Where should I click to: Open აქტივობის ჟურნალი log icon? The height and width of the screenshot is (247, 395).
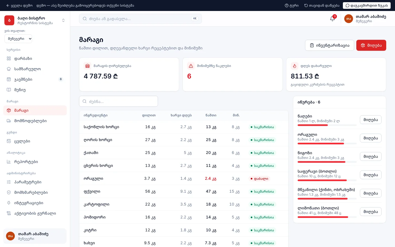tap(9, 213)
